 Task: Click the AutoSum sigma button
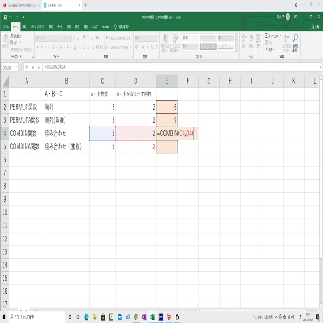click(x=271, y=36)
